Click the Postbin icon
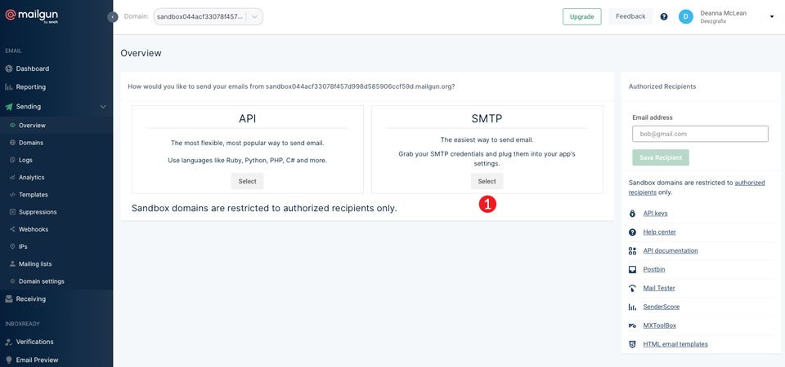This screenshot has width=785, height=367. [x=632, y=270]
